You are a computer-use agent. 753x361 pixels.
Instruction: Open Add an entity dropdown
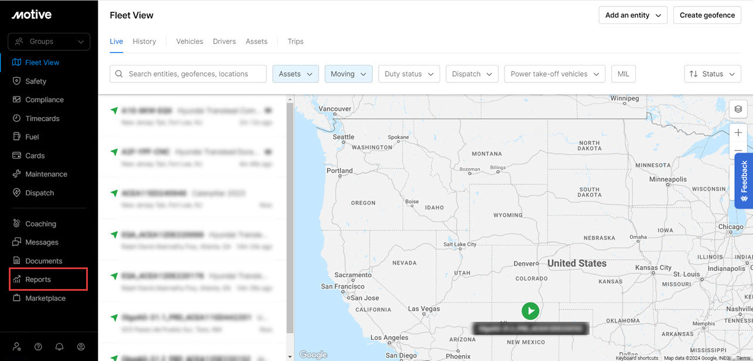[633, 15]
